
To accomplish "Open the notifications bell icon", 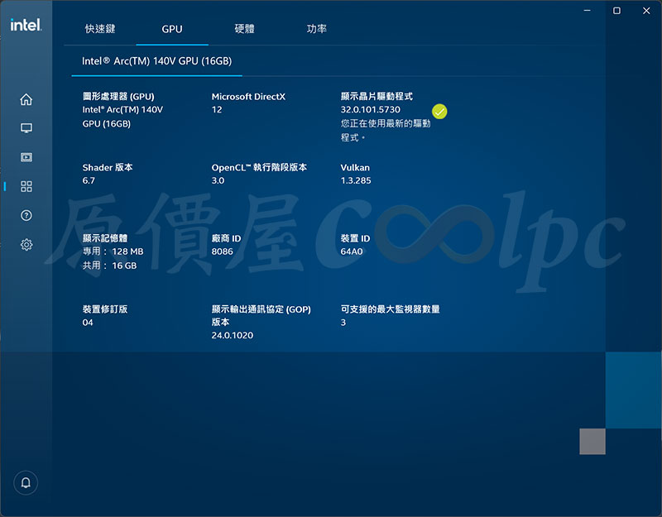I will tap(26, 482).
